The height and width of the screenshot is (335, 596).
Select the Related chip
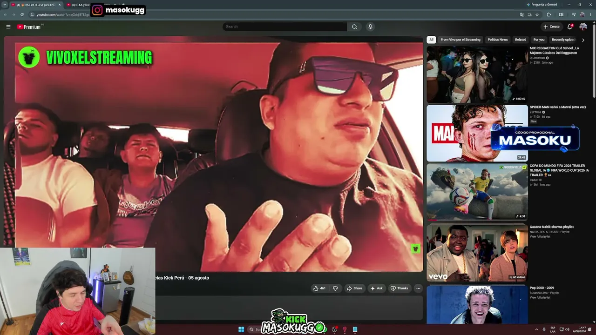(x=521, y=40)
